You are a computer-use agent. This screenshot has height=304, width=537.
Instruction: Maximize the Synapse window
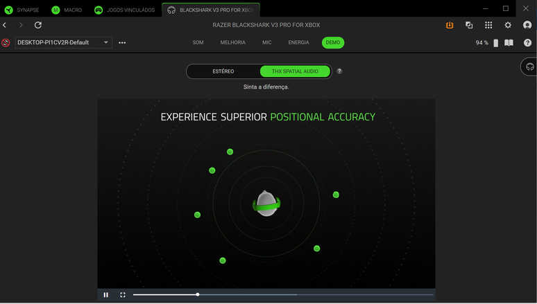tap(506, 8)
